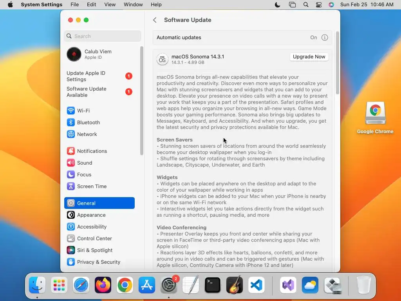Viewport: 401px width, 301px height.
Task: Open the Help menu
Action: coord(156,5)
